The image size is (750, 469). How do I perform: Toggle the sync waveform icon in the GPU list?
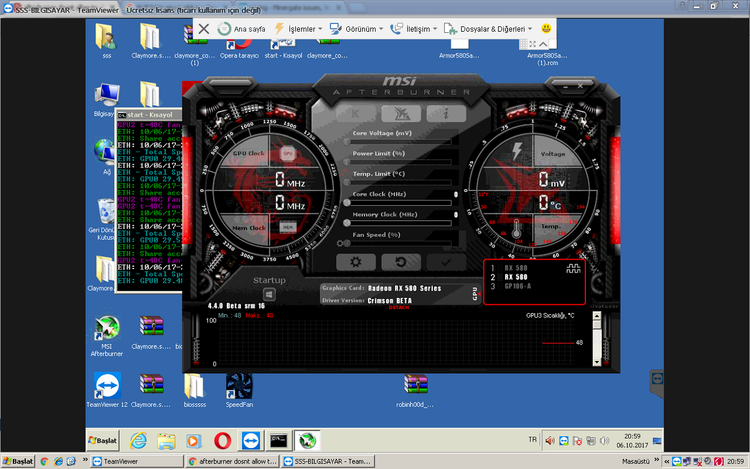click(x=572, y=269)
